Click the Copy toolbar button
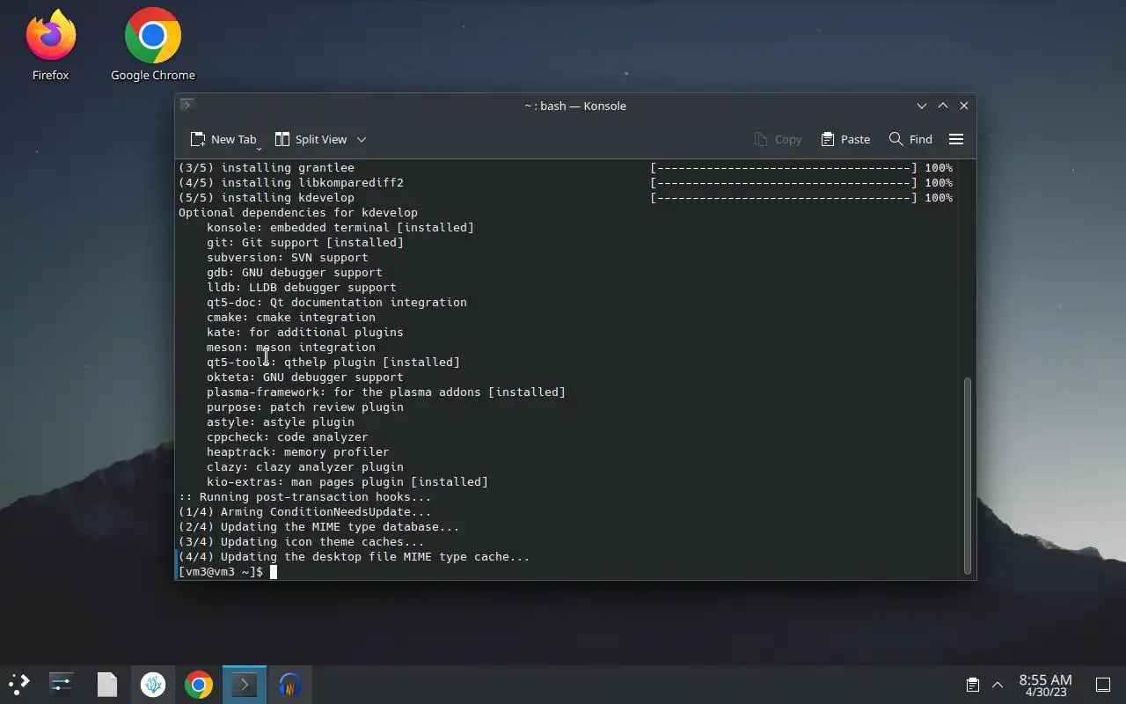This screenshot has height=704, width=1126. [778, 139]
